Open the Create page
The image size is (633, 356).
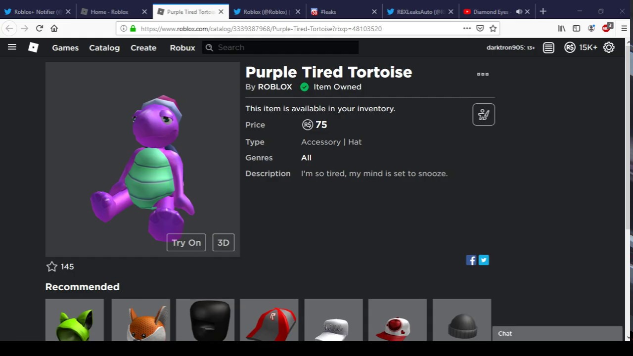(x=143, y=47)
